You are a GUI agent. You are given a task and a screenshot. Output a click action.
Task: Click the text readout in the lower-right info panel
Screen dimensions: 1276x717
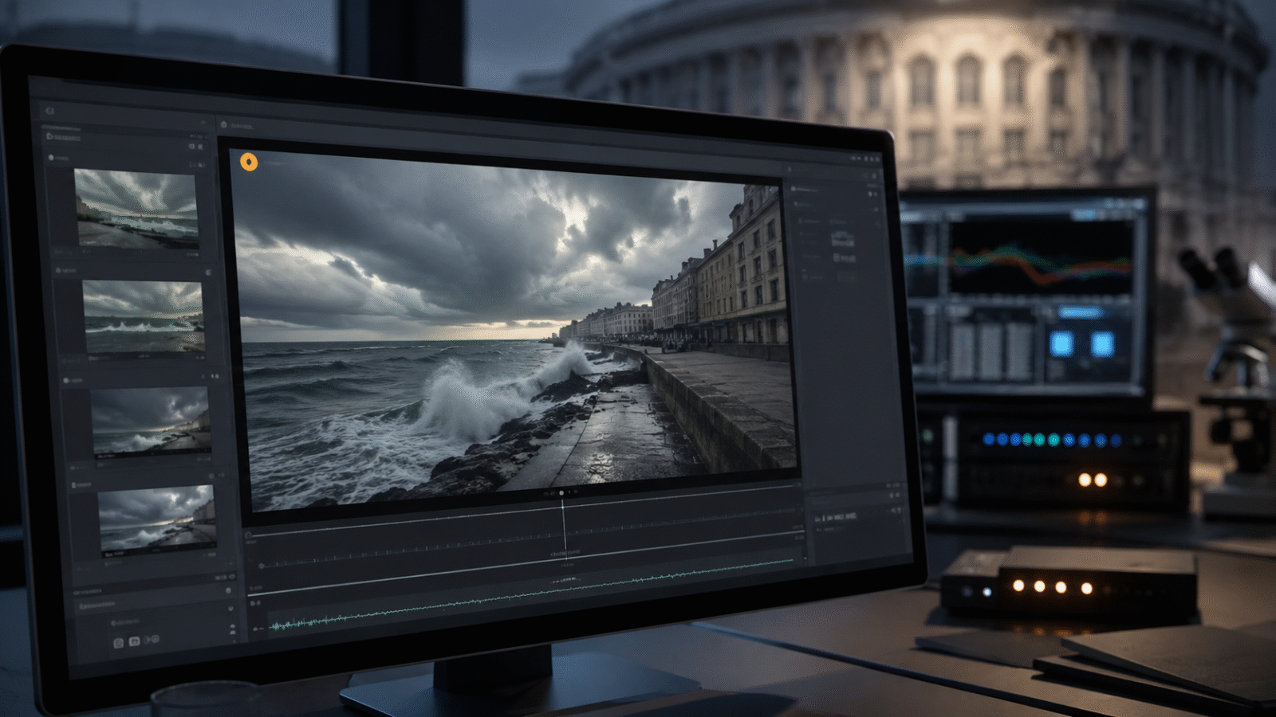836,518
